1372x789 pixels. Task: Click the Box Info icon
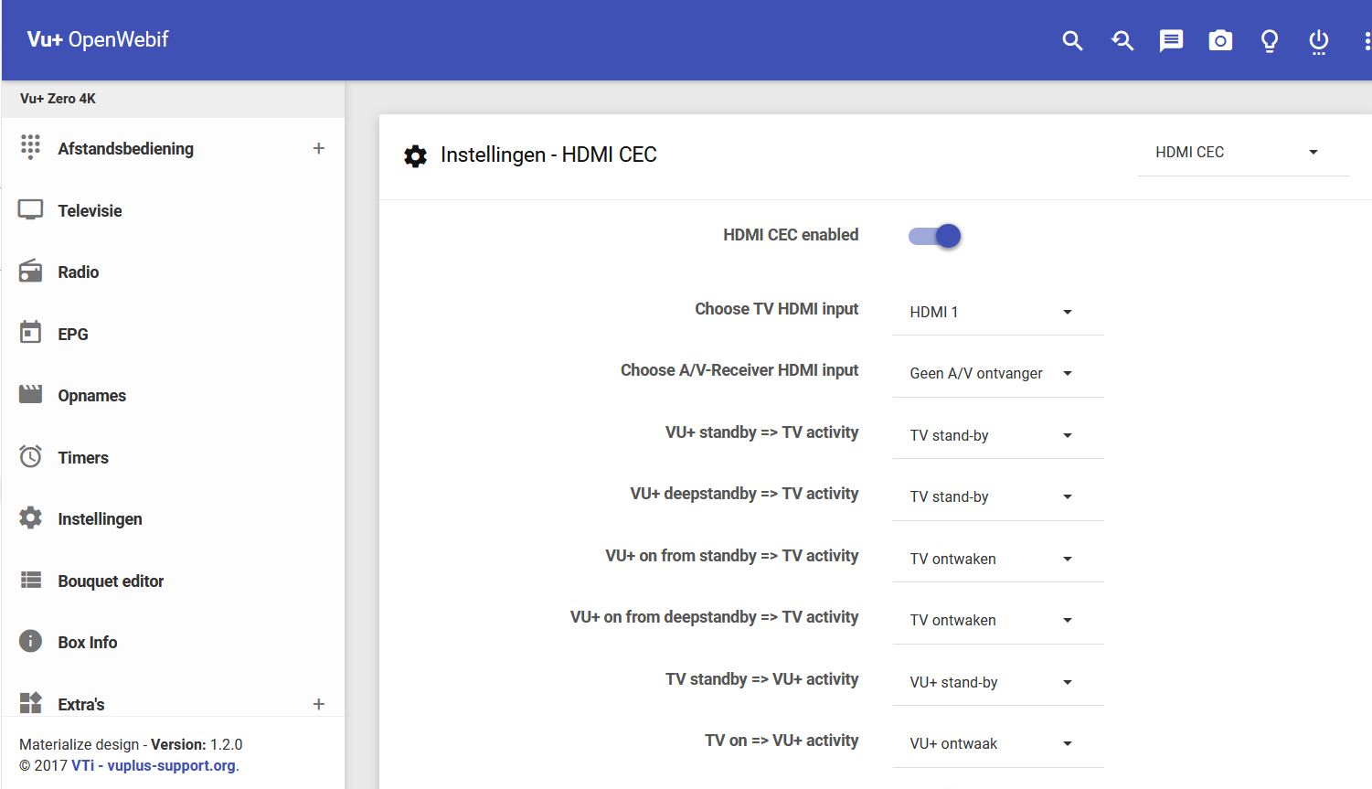click(x=30, y=641)
